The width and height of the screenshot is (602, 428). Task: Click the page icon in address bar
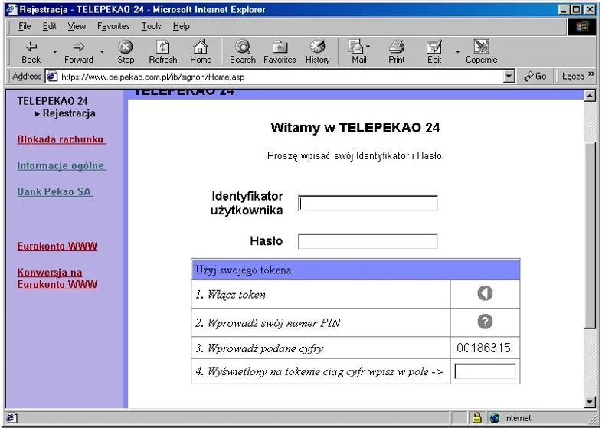[52, 77]
